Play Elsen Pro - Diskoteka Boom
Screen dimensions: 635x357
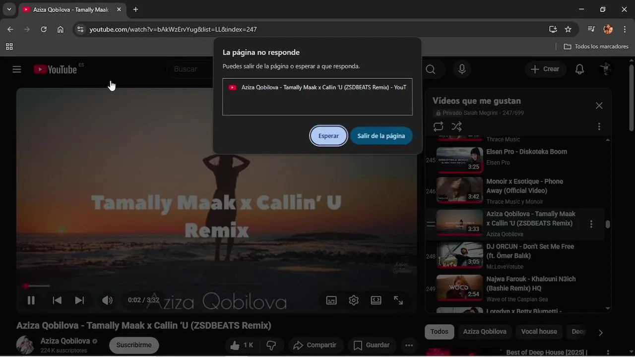coord(526,152)
